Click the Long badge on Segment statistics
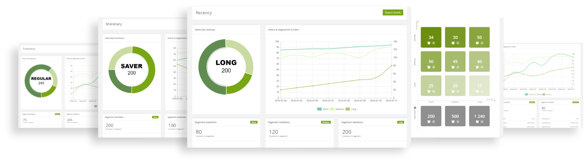Screen dimensions: 588x164 point(400,122)
